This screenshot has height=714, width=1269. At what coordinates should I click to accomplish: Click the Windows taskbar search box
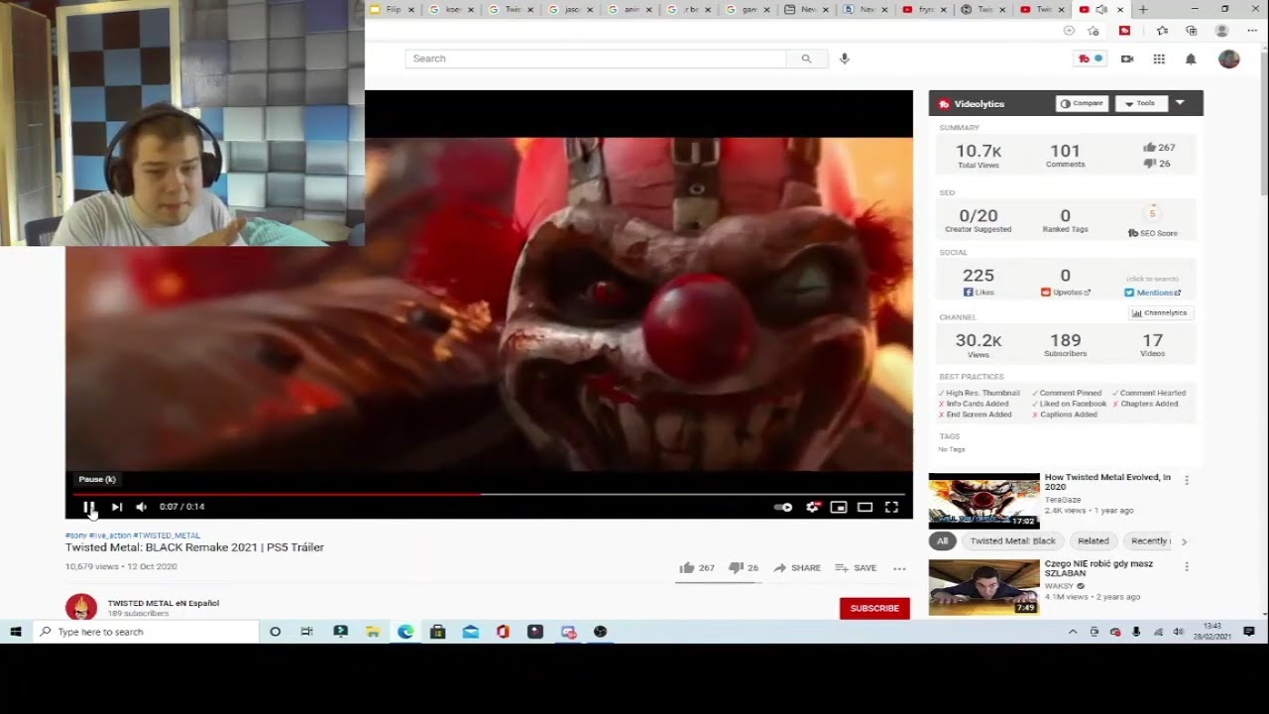point(146,632)
